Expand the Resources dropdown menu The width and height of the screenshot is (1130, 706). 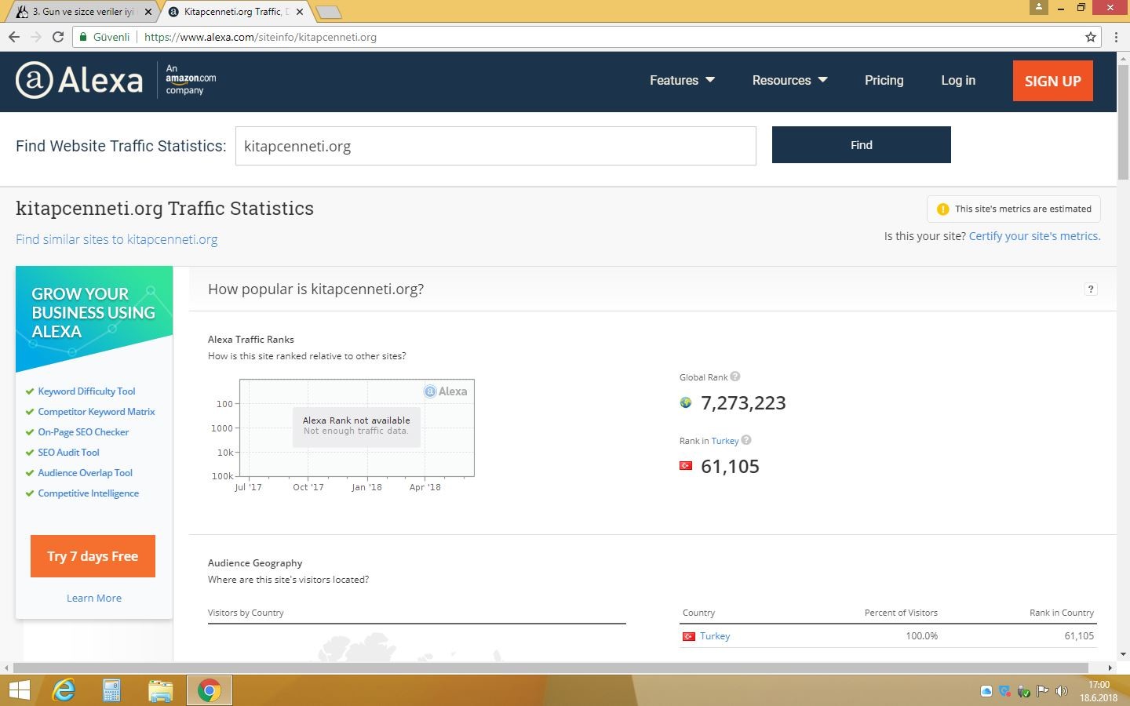[789, 80]
